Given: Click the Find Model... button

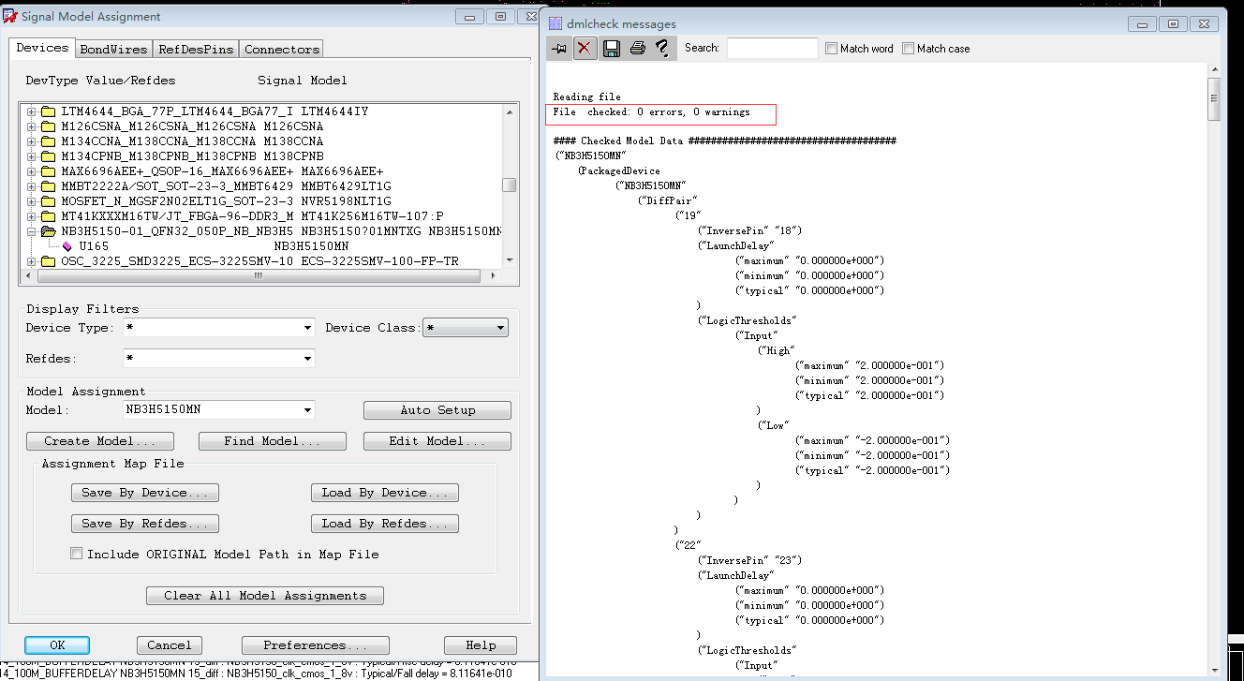Looking at the screenshot, I should point(273,441).
